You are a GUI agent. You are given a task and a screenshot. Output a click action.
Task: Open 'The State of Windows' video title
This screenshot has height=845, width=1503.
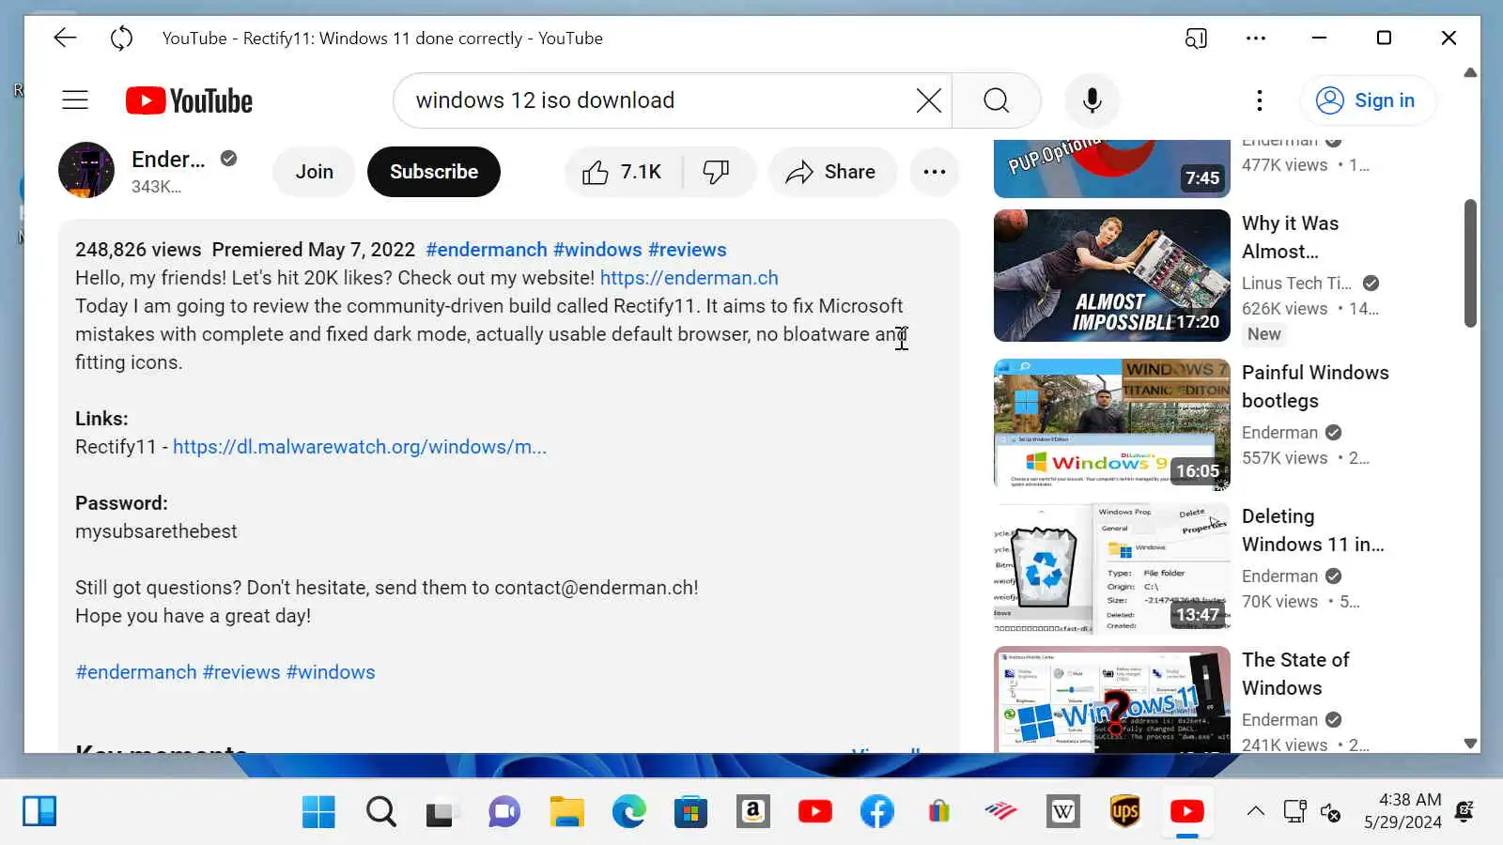1295,674
